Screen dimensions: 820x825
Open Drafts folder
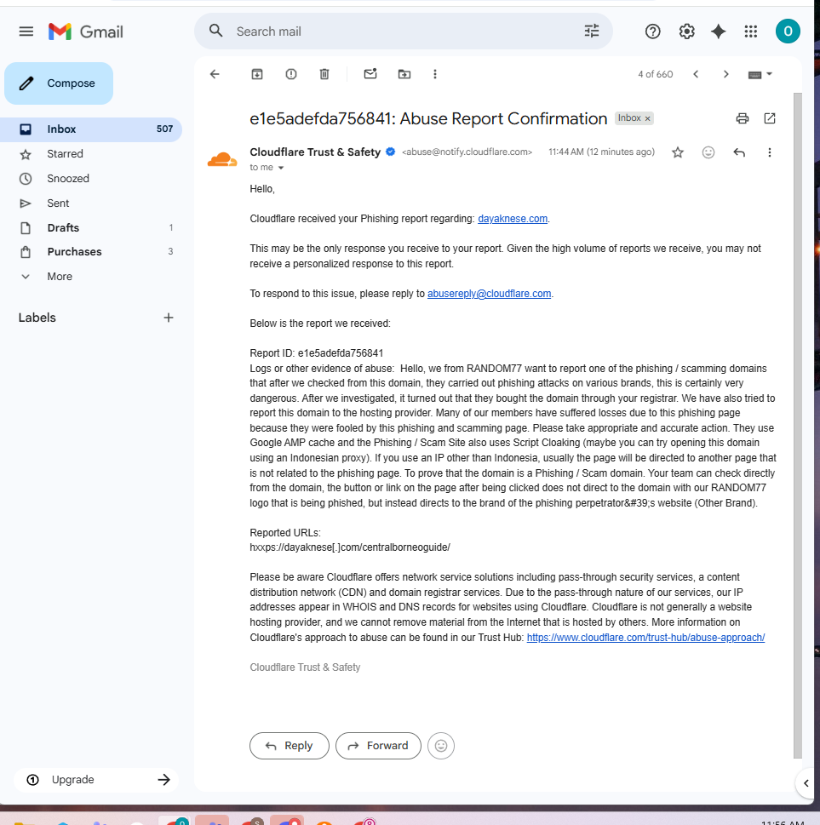tap(91, 228)
